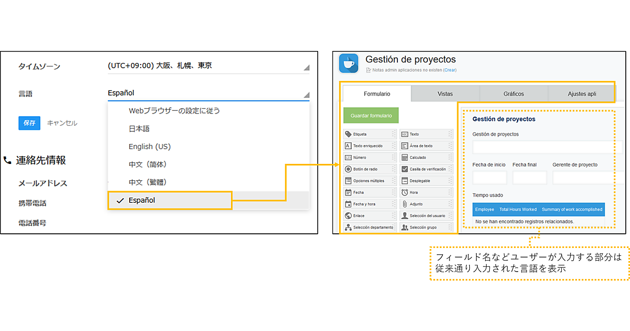Select 中文（简体） language option
630x331 pixels.
click(x=208, y=164)
